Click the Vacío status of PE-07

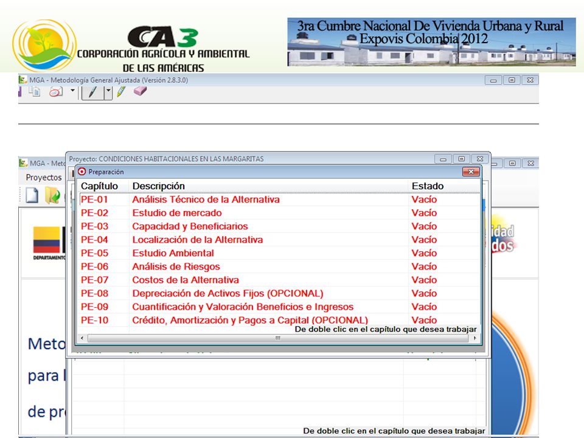[x=424, y=280]
